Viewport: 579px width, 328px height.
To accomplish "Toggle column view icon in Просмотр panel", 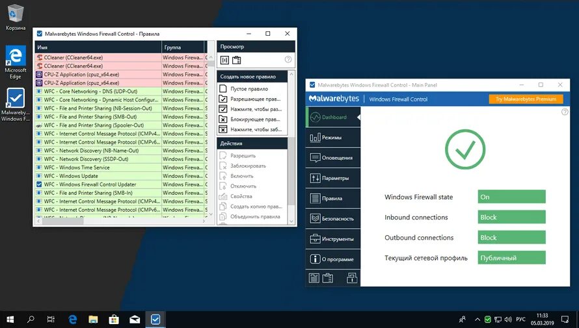I will [x=224, y=60].
